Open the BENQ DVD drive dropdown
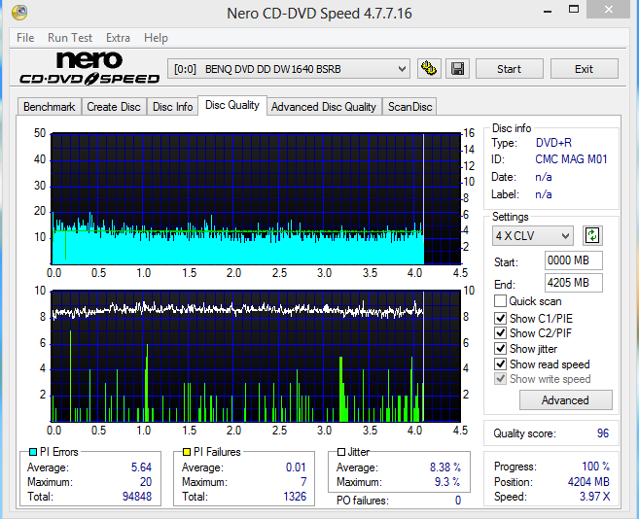The image size is (639, 519). pyautogui.click(x=289, y=69)
